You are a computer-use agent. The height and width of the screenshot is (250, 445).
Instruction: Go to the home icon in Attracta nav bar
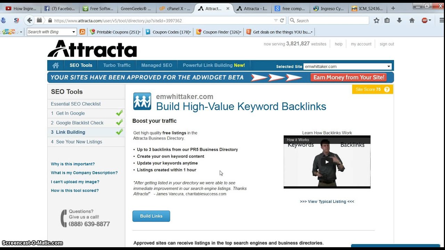(56, 65)
